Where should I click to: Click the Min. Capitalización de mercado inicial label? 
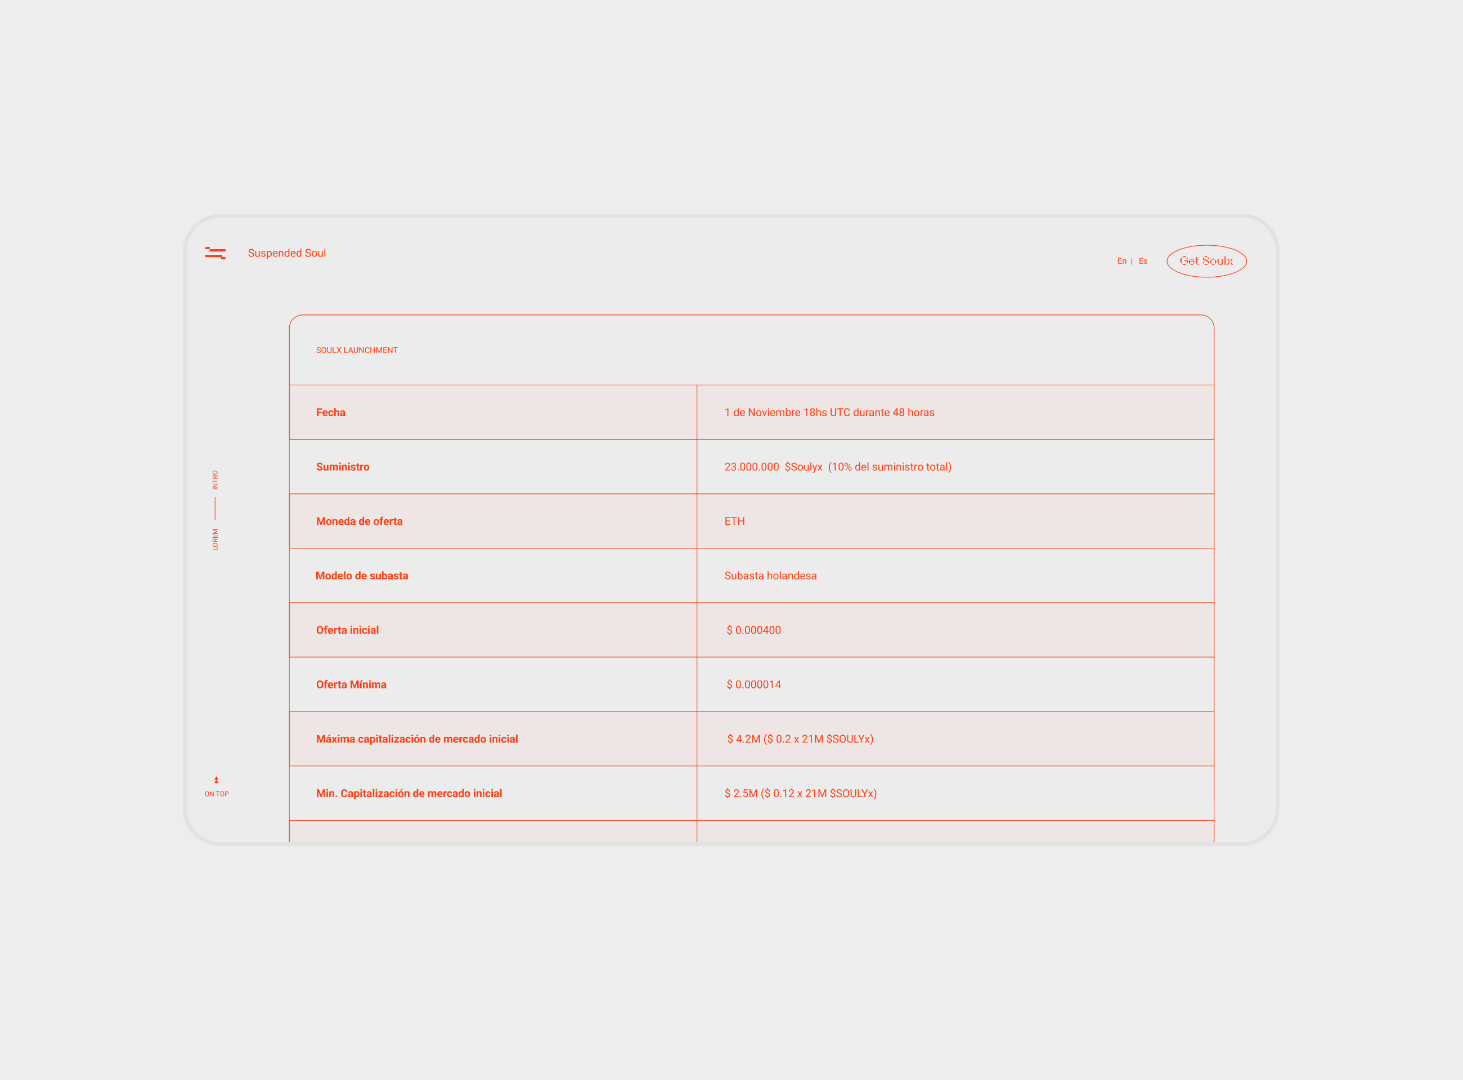(x=409, y=793)
